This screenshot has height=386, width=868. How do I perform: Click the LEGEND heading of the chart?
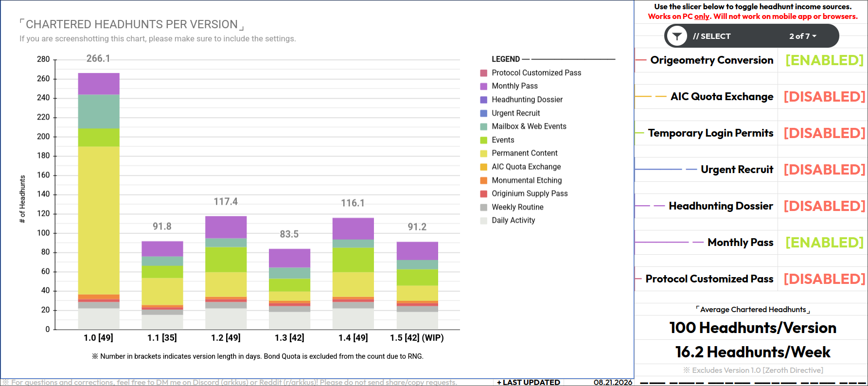(x=506, y=59)
